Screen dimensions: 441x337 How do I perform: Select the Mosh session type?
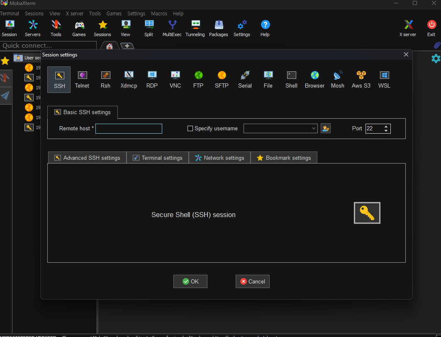(x=338, y=80)
